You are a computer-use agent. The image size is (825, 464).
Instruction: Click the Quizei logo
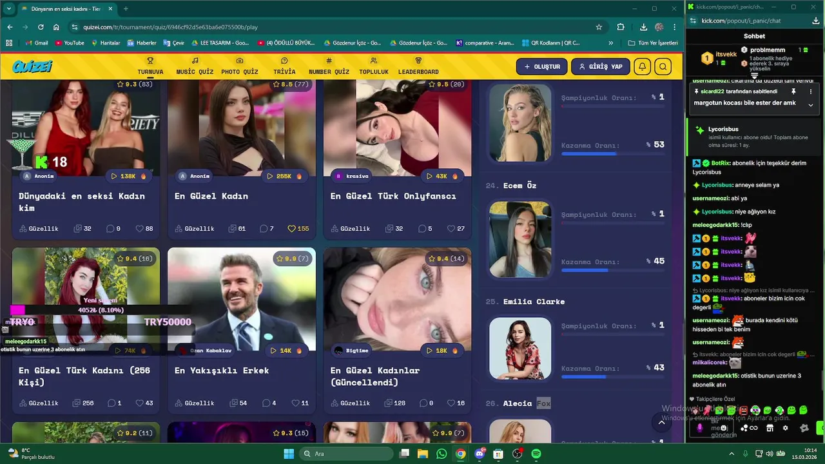[x=32, y=66]
